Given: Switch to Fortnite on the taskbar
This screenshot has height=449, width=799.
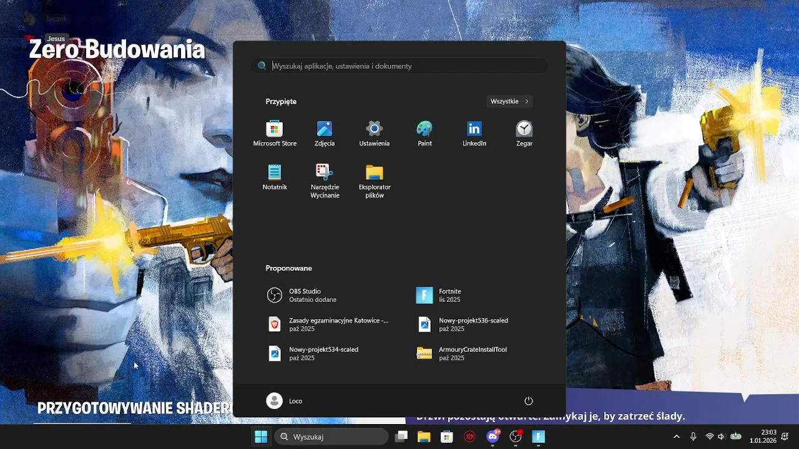Looking at the screenshot, I should [539, 437].
